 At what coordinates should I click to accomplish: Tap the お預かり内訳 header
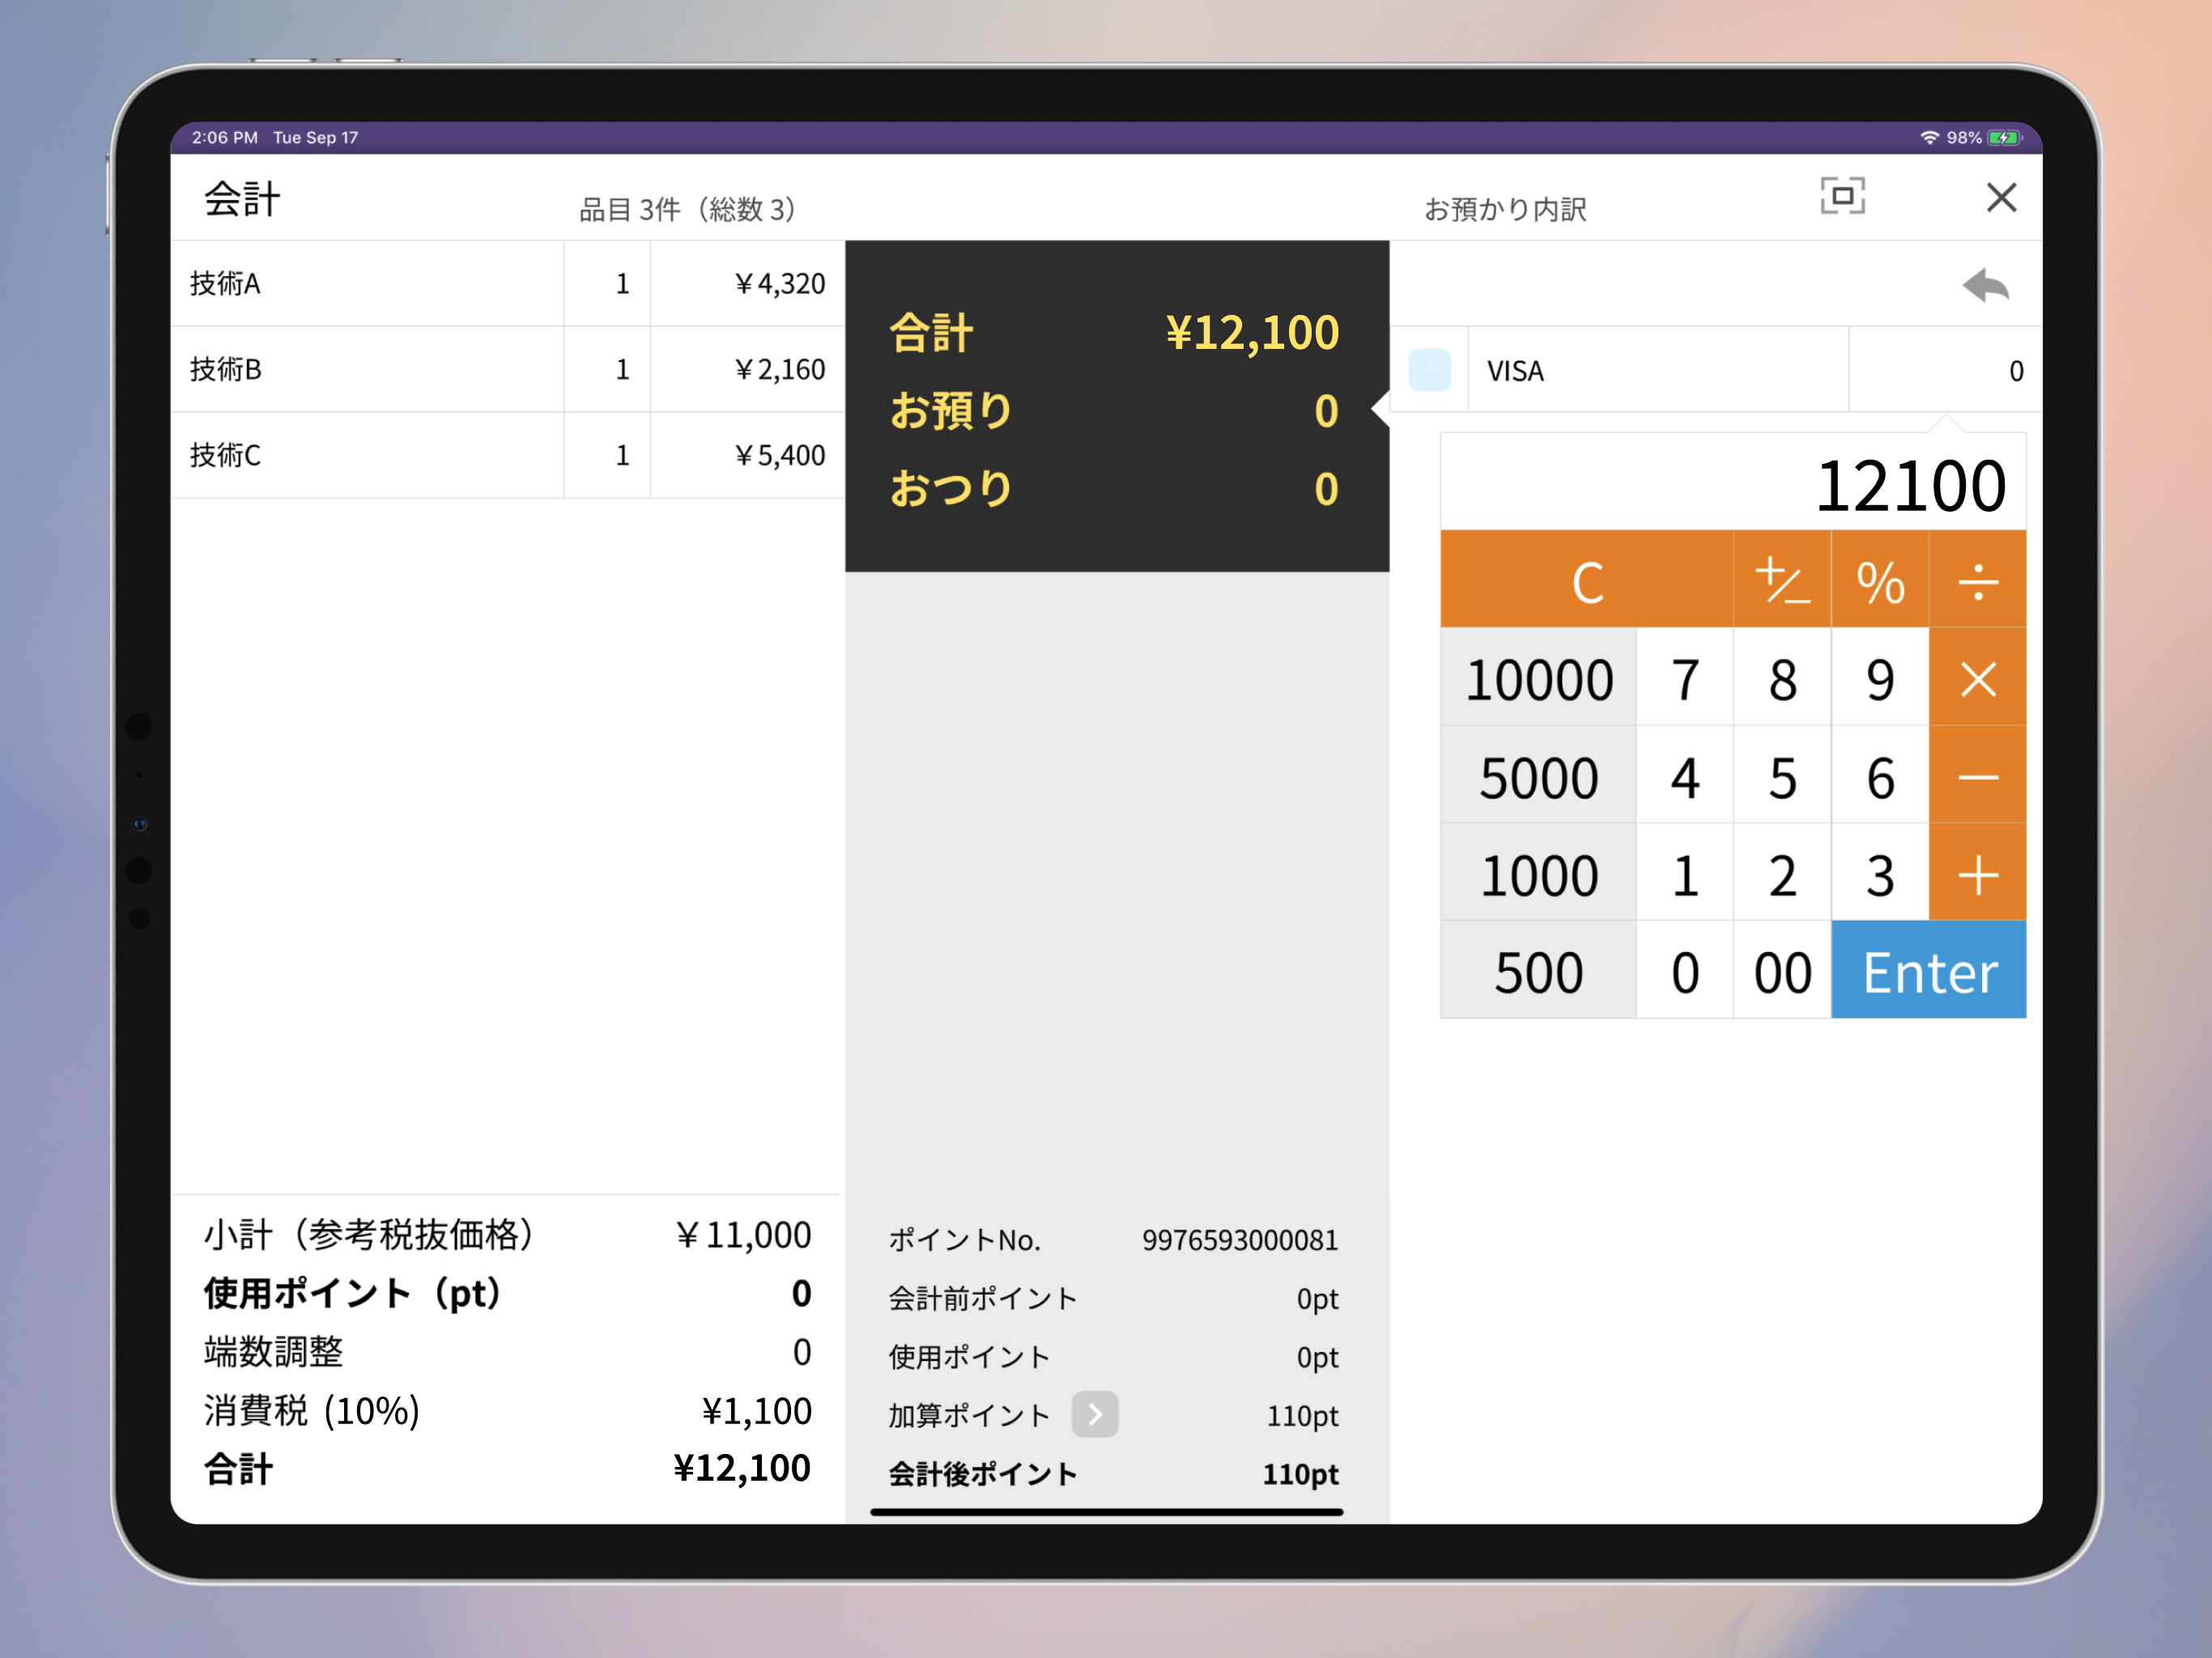pos(1505,209)
